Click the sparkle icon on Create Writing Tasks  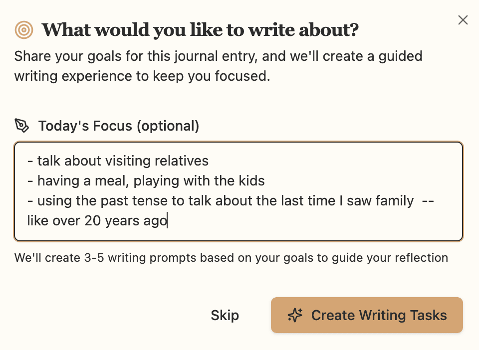[x=295, y=315]
